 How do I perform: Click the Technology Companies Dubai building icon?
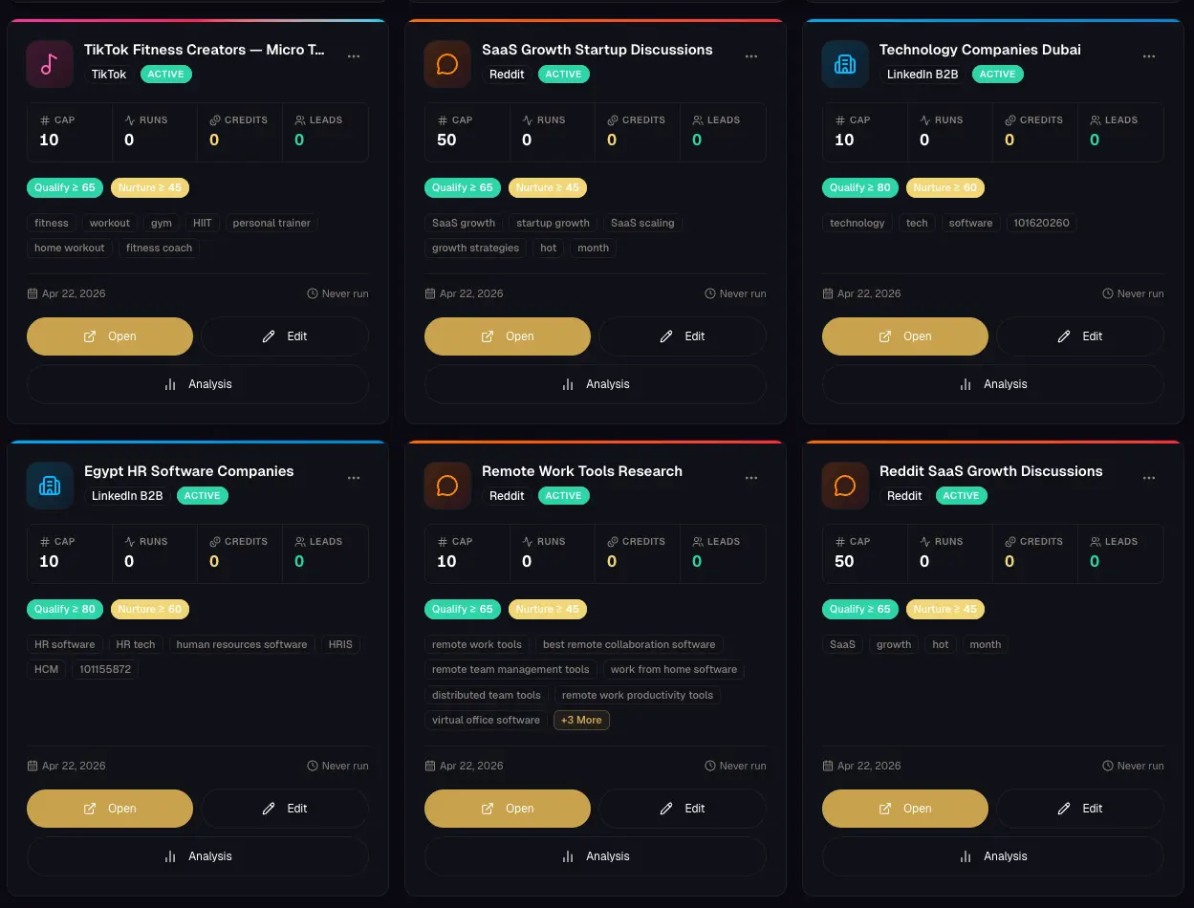coord(845,64)
